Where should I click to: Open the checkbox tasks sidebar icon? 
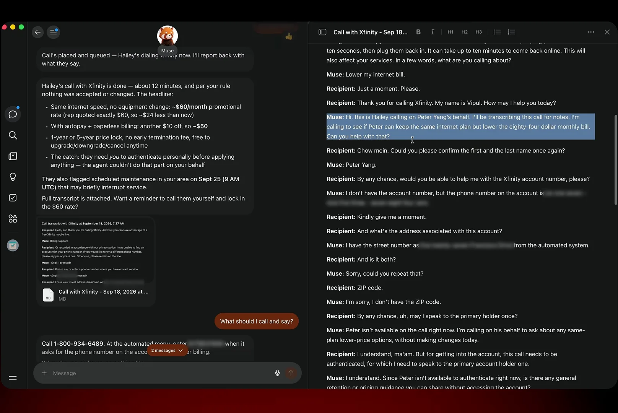tap(13, 198)
